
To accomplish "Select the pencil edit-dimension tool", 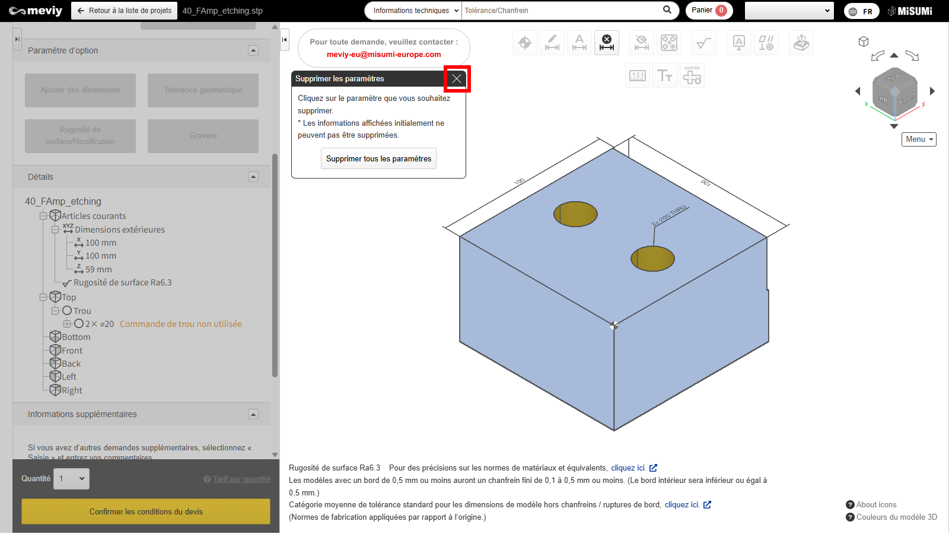I will 552,43.
